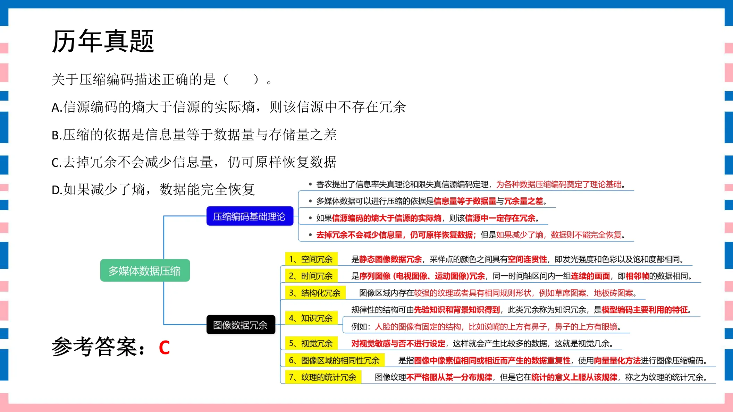This screenshot has width=733, height=412.
Task: Click the yellow 3、结构化冗余 label
Action: click(315, 293)
